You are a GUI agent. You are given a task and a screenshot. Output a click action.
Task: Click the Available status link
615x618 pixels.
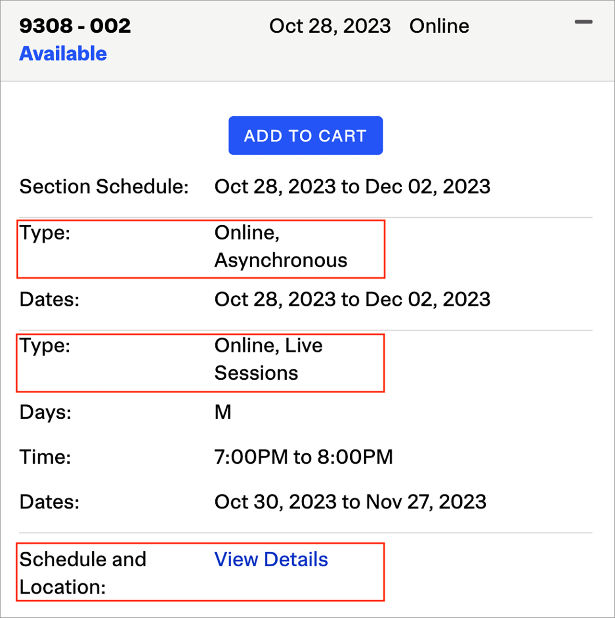pyautogui.click(x=62, y=53)
